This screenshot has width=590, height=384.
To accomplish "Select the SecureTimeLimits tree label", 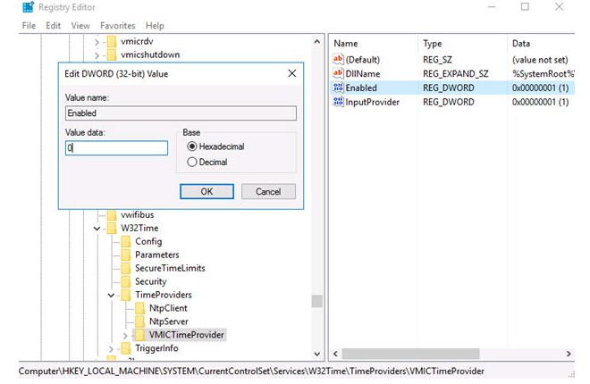I will (x=170, y=268).
